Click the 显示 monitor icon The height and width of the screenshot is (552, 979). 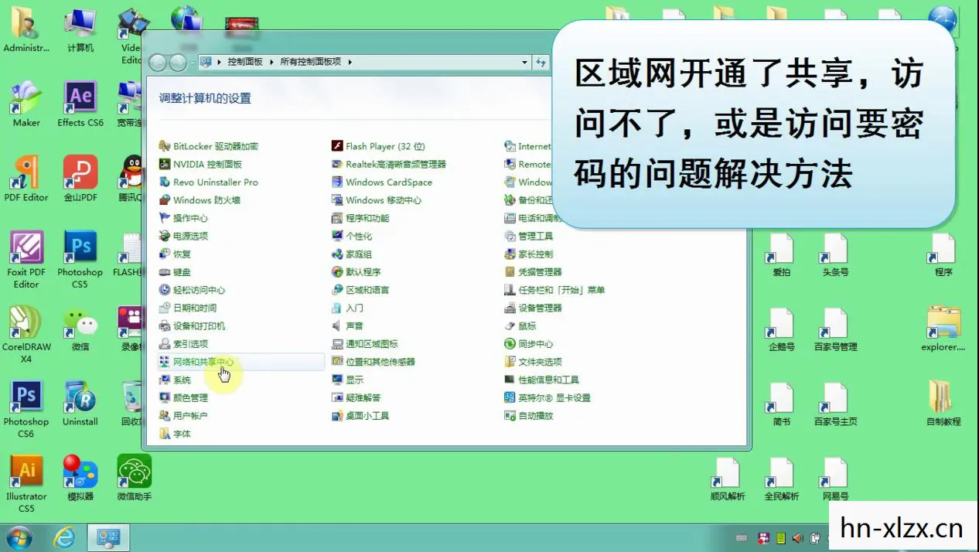(337, 380)
